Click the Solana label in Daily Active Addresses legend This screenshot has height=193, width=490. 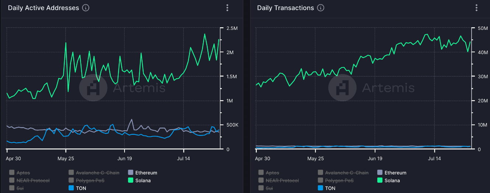coord(143,181)
